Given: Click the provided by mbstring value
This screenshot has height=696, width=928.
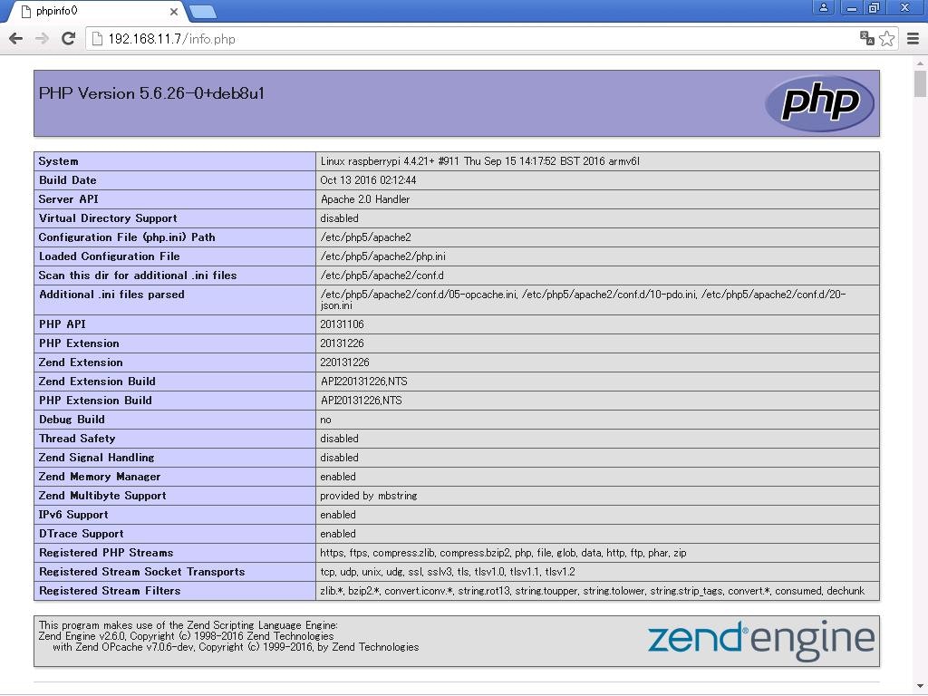Looking at the screenshot, I should (x=369, y=496).
